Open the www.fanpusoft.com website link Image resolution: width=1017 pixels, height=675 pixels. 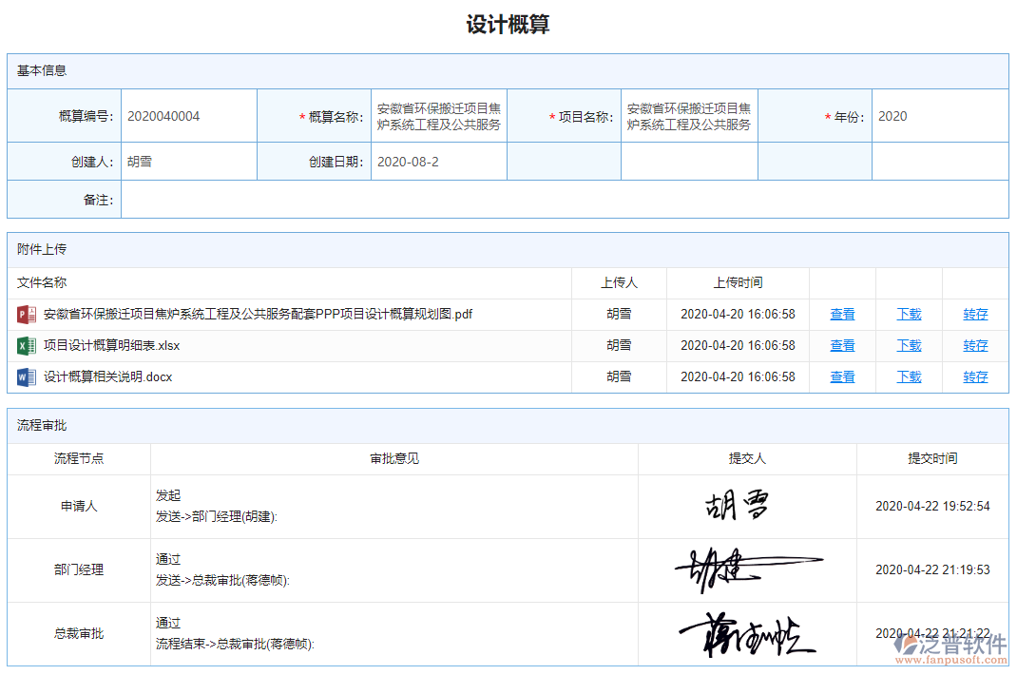[x=953, y=658]
